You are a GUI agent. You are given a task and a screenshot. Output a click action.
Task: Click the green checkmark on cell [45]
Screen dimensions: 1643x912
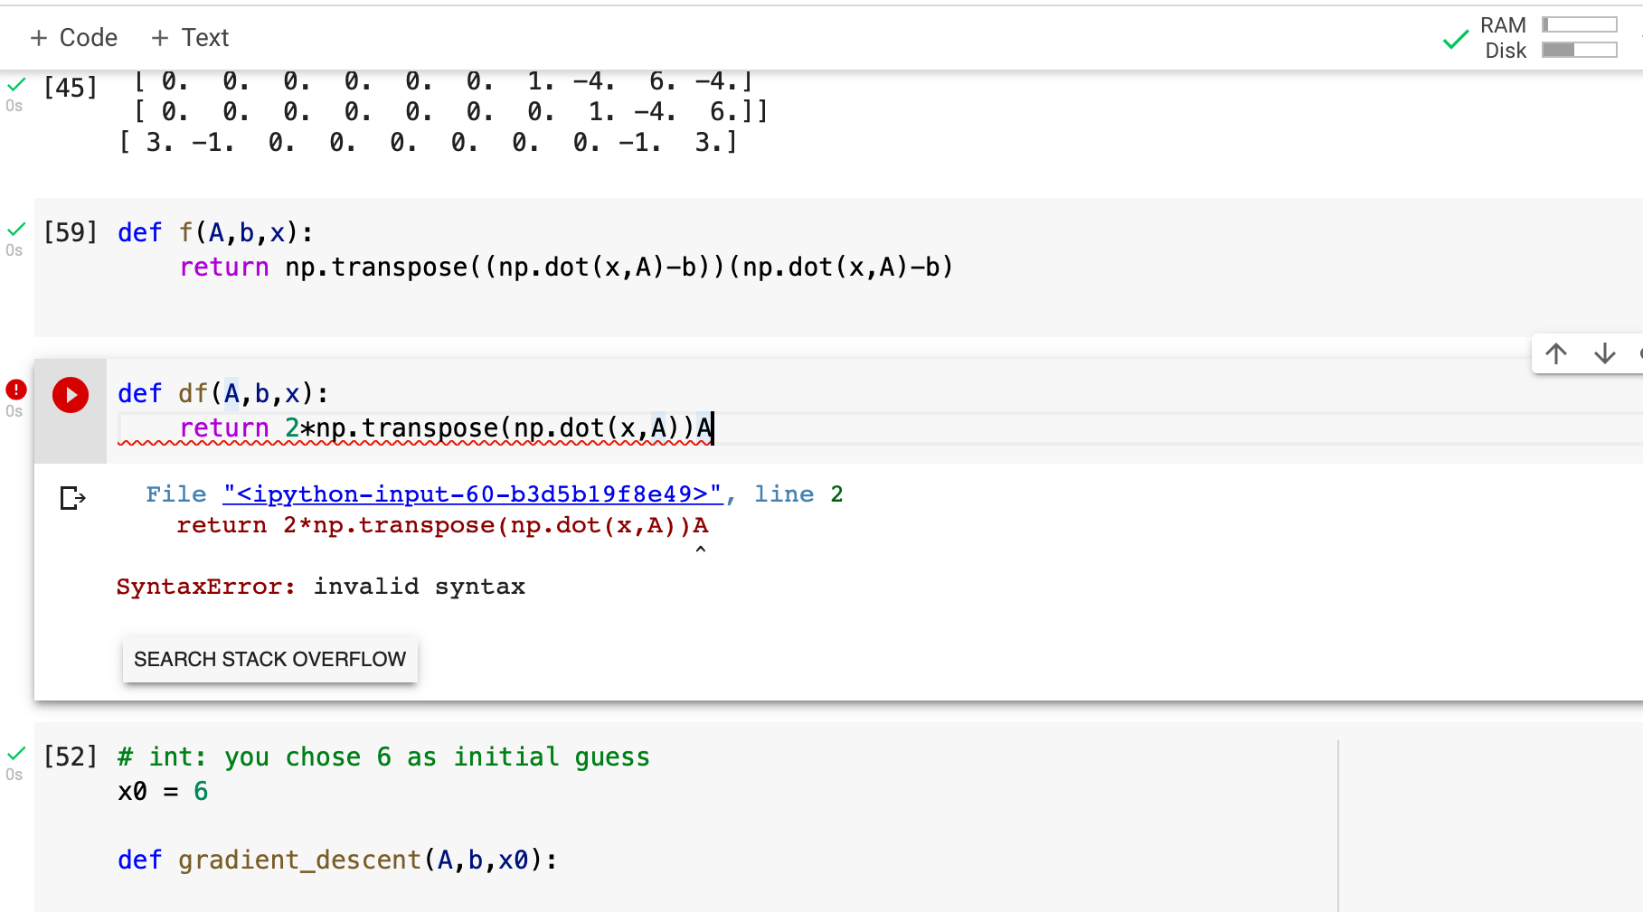pos(14,86)
